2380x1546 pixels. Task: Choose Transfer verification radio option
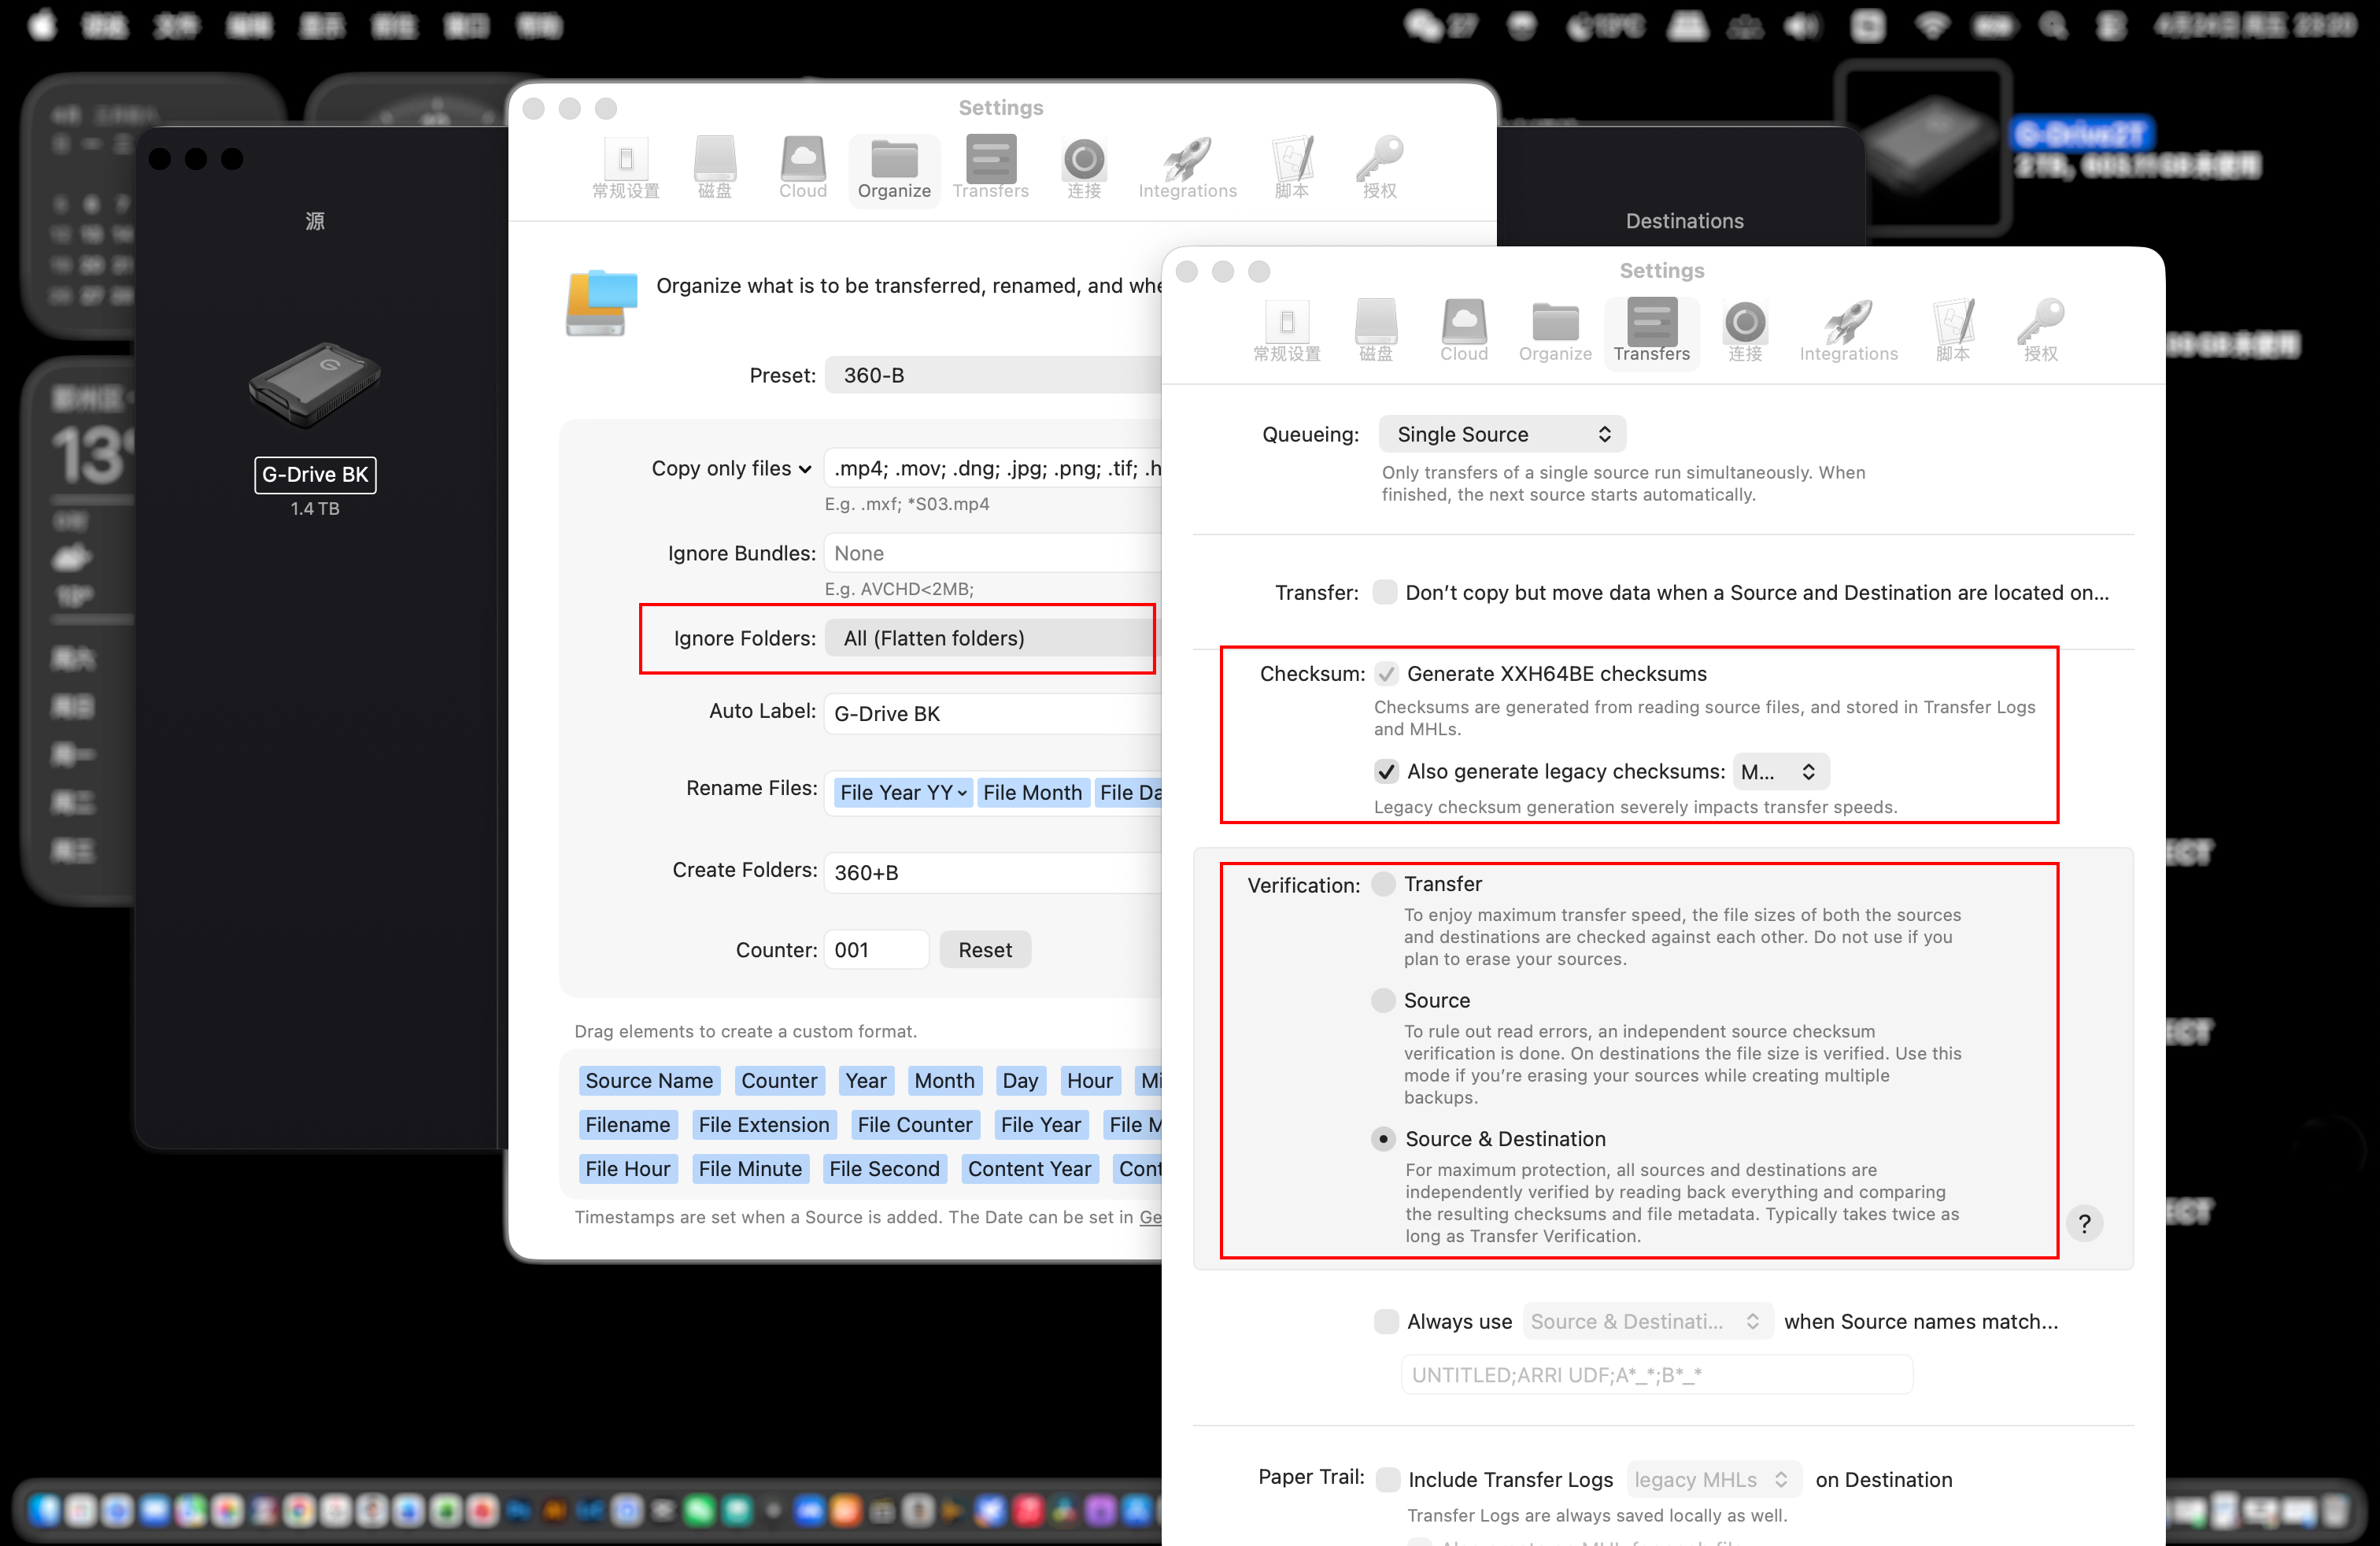(1383, 884)
